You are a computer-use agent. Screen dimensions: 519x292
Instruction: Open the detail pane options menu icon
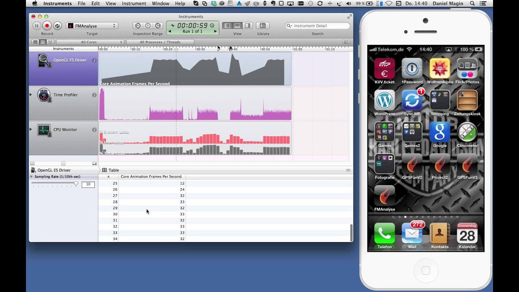[x=348, y=170]
